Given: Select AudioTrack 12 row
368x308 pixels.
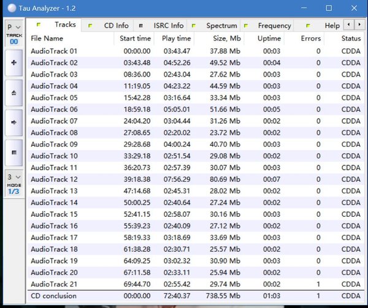Looking at the screenshot, I should [x=54, y=179].
